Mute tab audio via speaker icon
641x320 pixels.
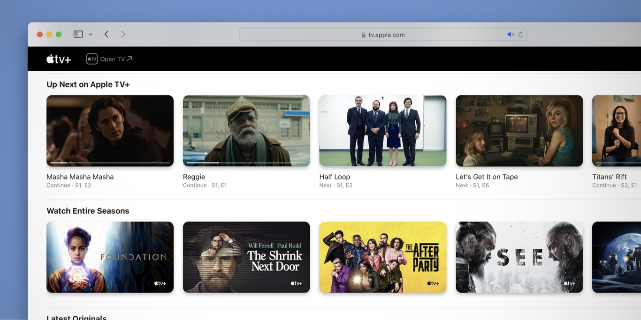[x=510, y=35]
